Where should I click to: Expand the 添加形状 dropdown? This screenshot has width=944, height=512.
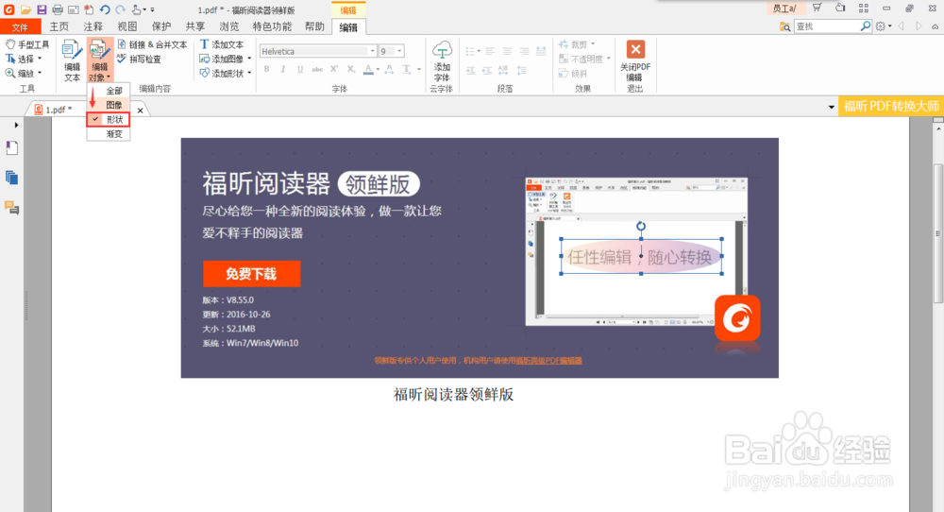tap(249, 74)
